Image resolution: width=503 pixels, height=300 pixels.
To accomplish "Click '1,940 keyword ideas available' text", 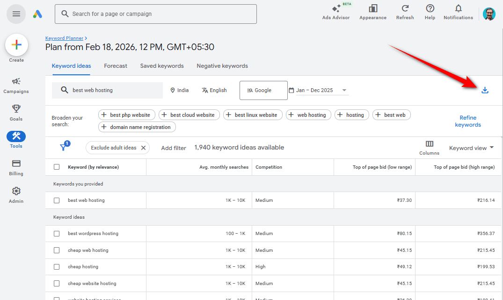I will point(239,148).
